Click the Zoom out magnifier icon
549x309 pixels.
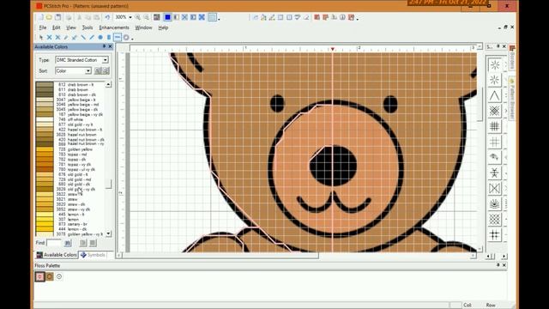pyautogui.click(x=147, y=17)
